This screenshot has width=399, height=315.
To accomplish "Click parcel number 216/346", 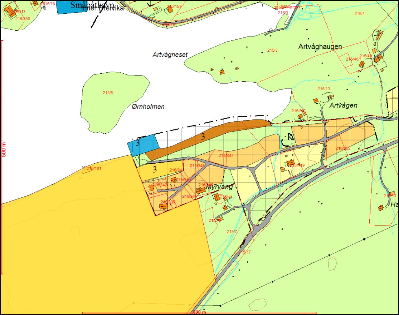I will click(197, 166).
